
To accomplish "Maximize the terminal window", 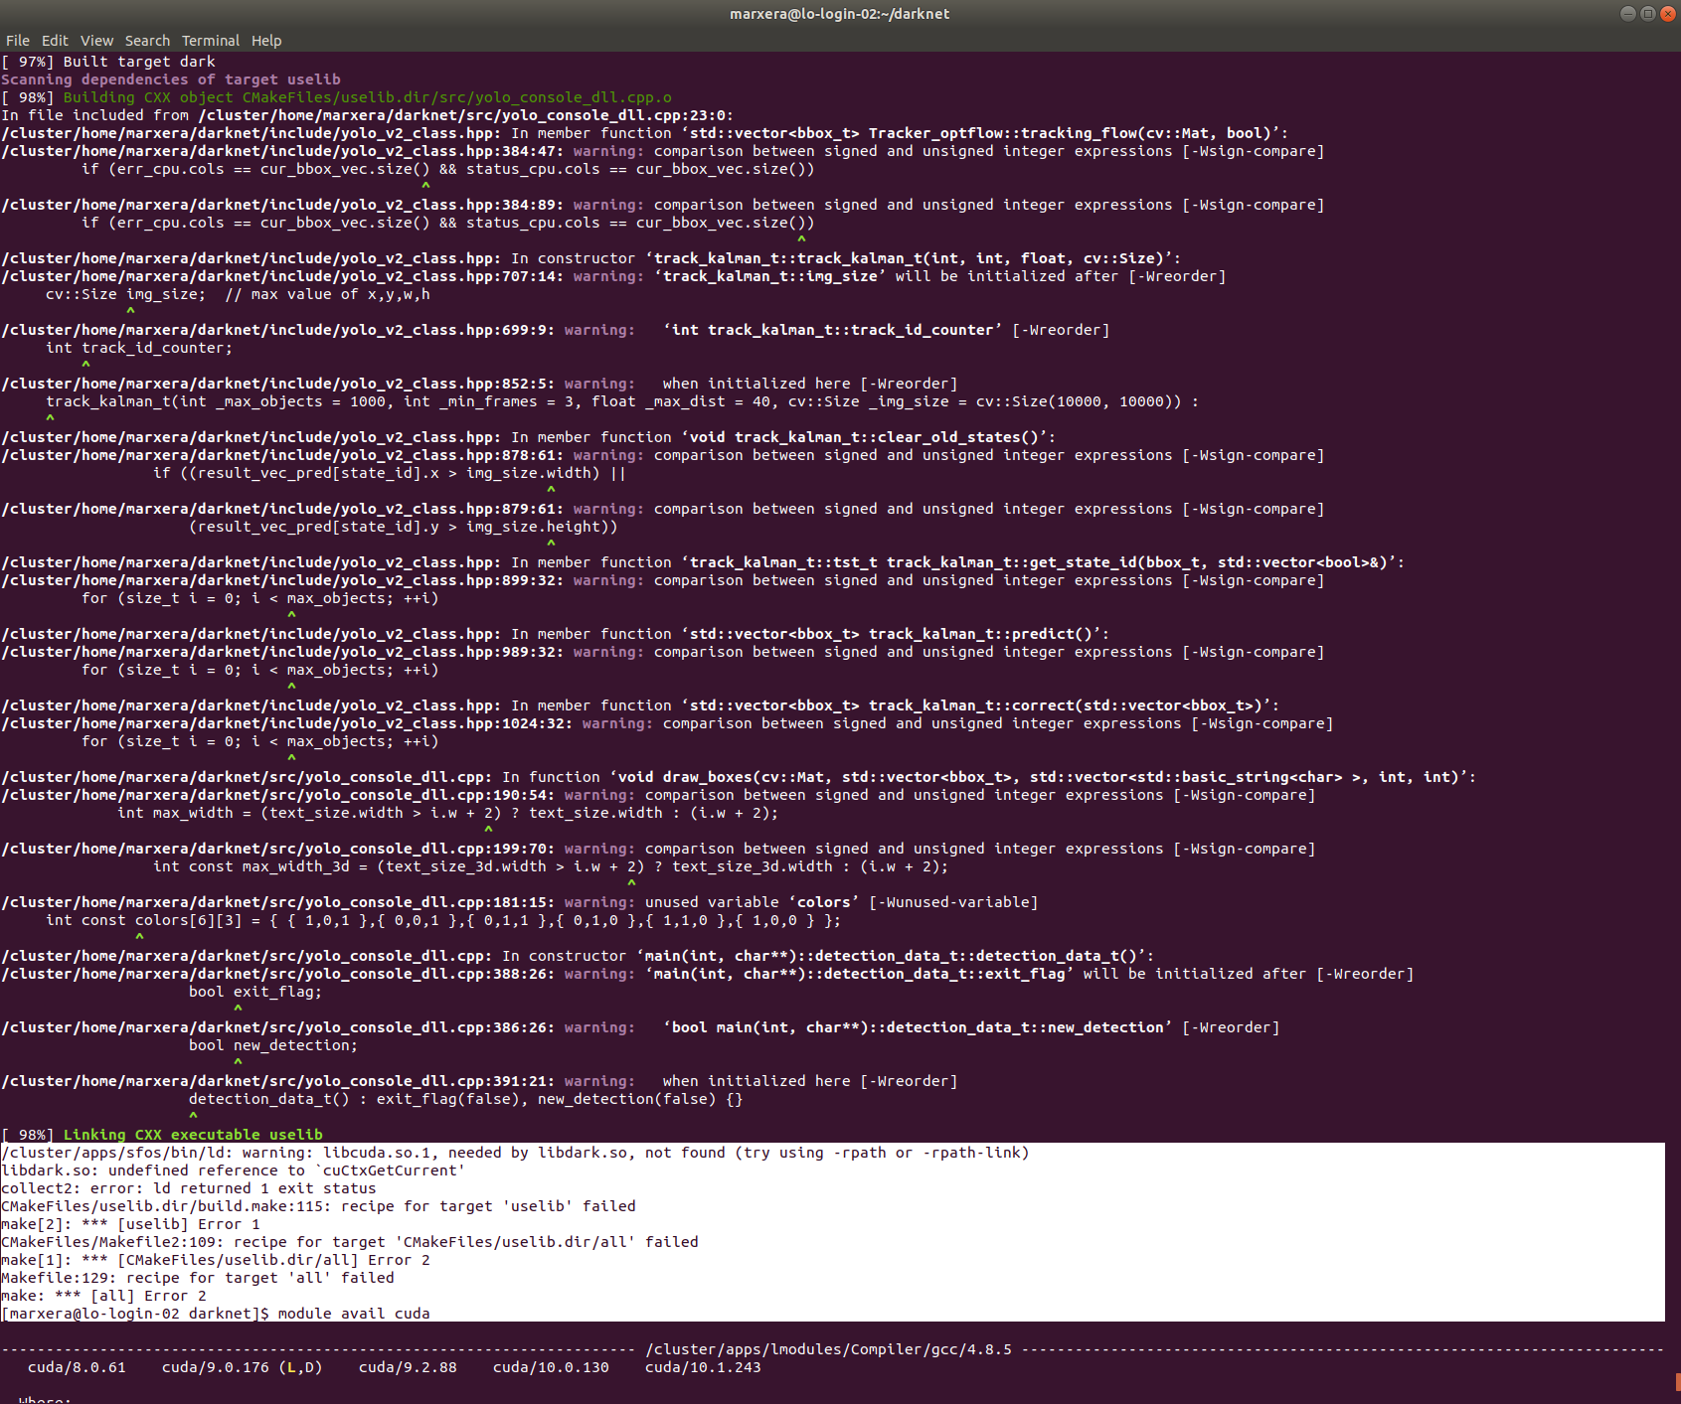I will tap(1647, 13).
